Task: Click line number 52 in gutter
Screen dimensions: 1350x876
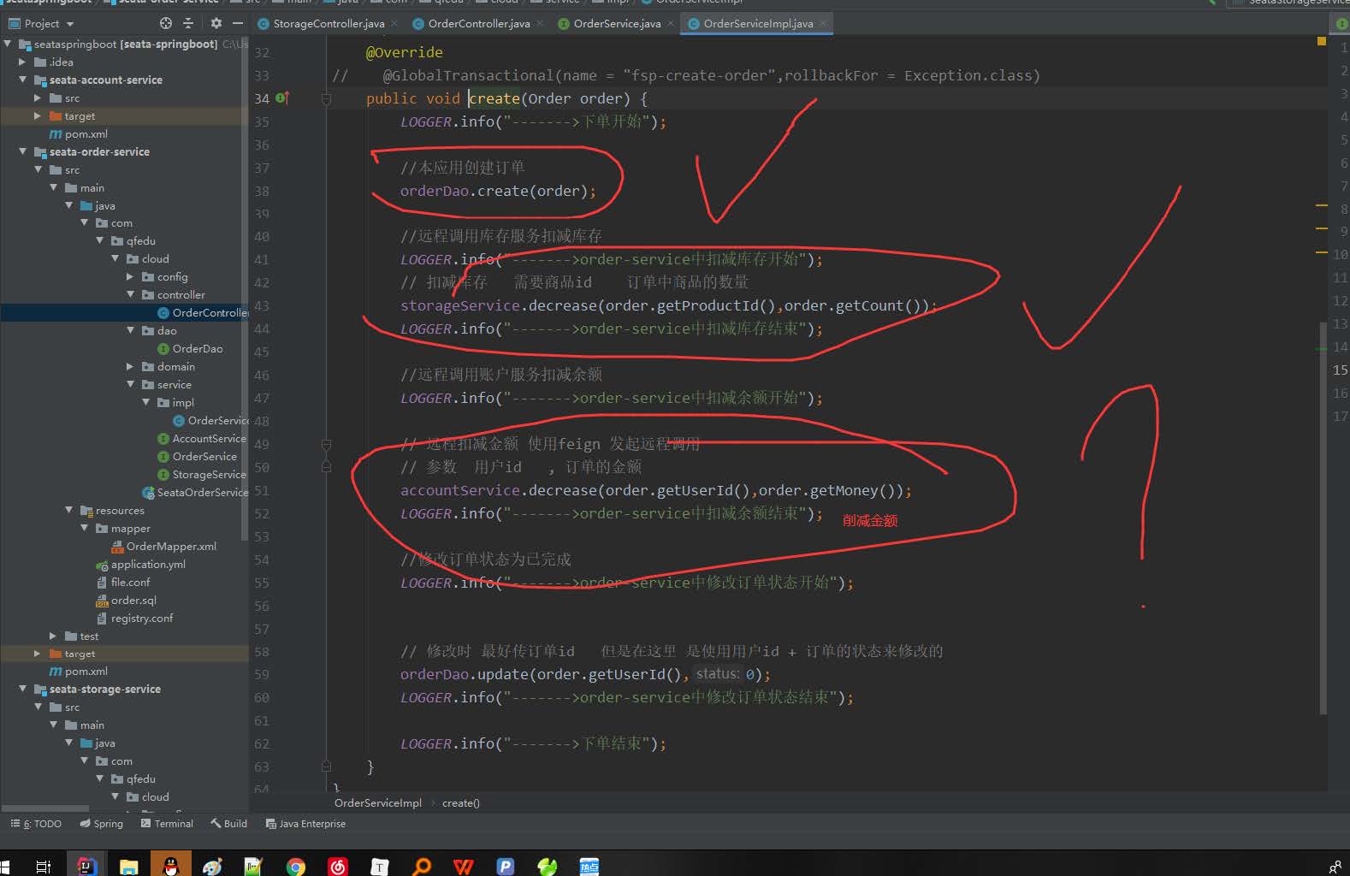Action: point(261,513)
